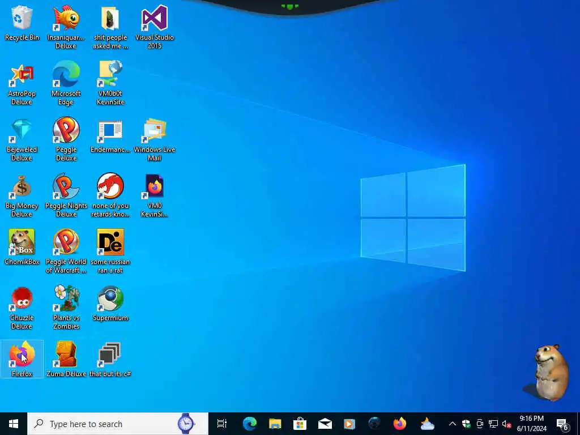Screen dimensions: 580x435
Task: Select the Peggle Deluxe shortcut
Action: coord(66,139)
